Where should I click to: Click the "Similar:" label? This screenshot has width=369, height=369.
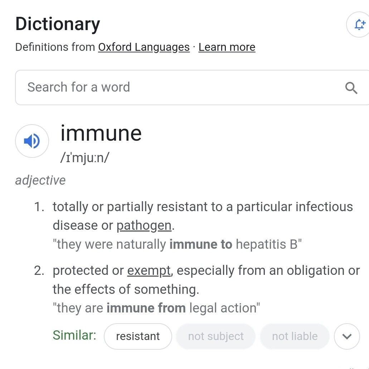tap(74, 335)
